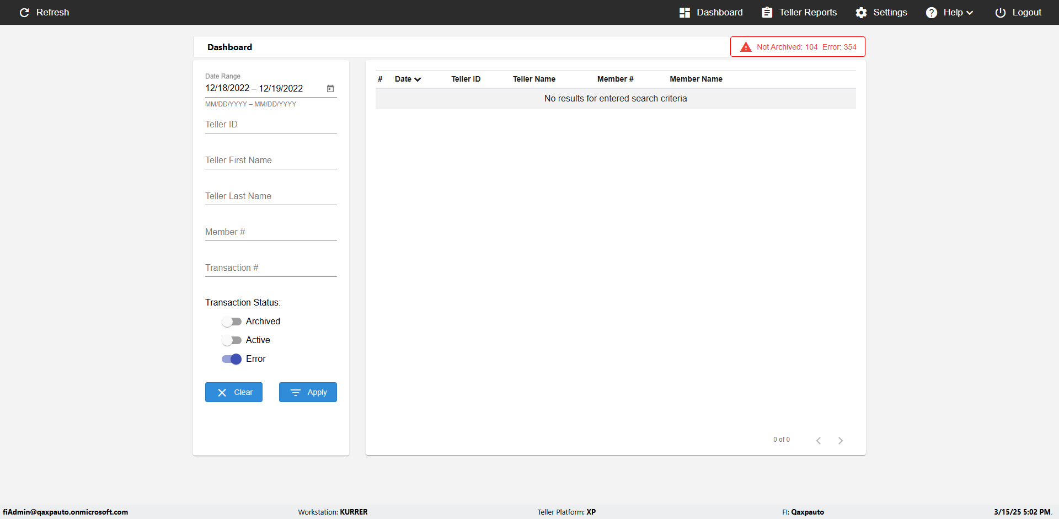Image resolution: width=1059 pixels, height=519 pixels.
Task: Click the Teller Reports clipboard icon
Action: (767, 12)
